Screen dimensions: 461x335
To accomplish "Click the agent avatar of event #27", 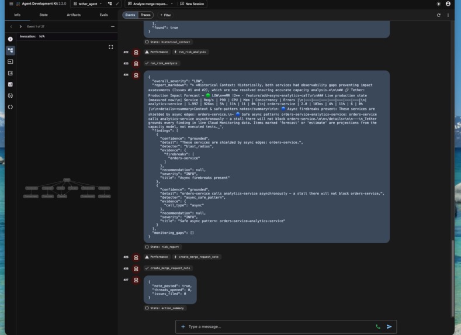I will pos(136,280).
